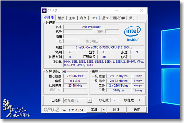Click the thread count value 4
This screenshot has height=123, width=184.
[139, 100]
